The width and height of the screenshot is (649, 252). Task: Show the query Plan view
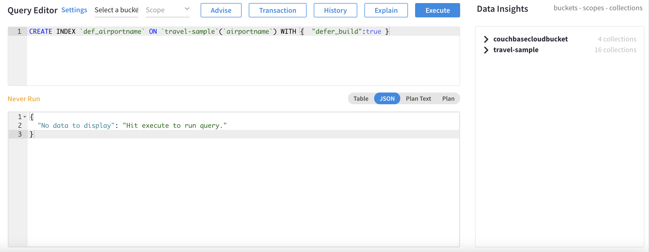pos(448,98)
